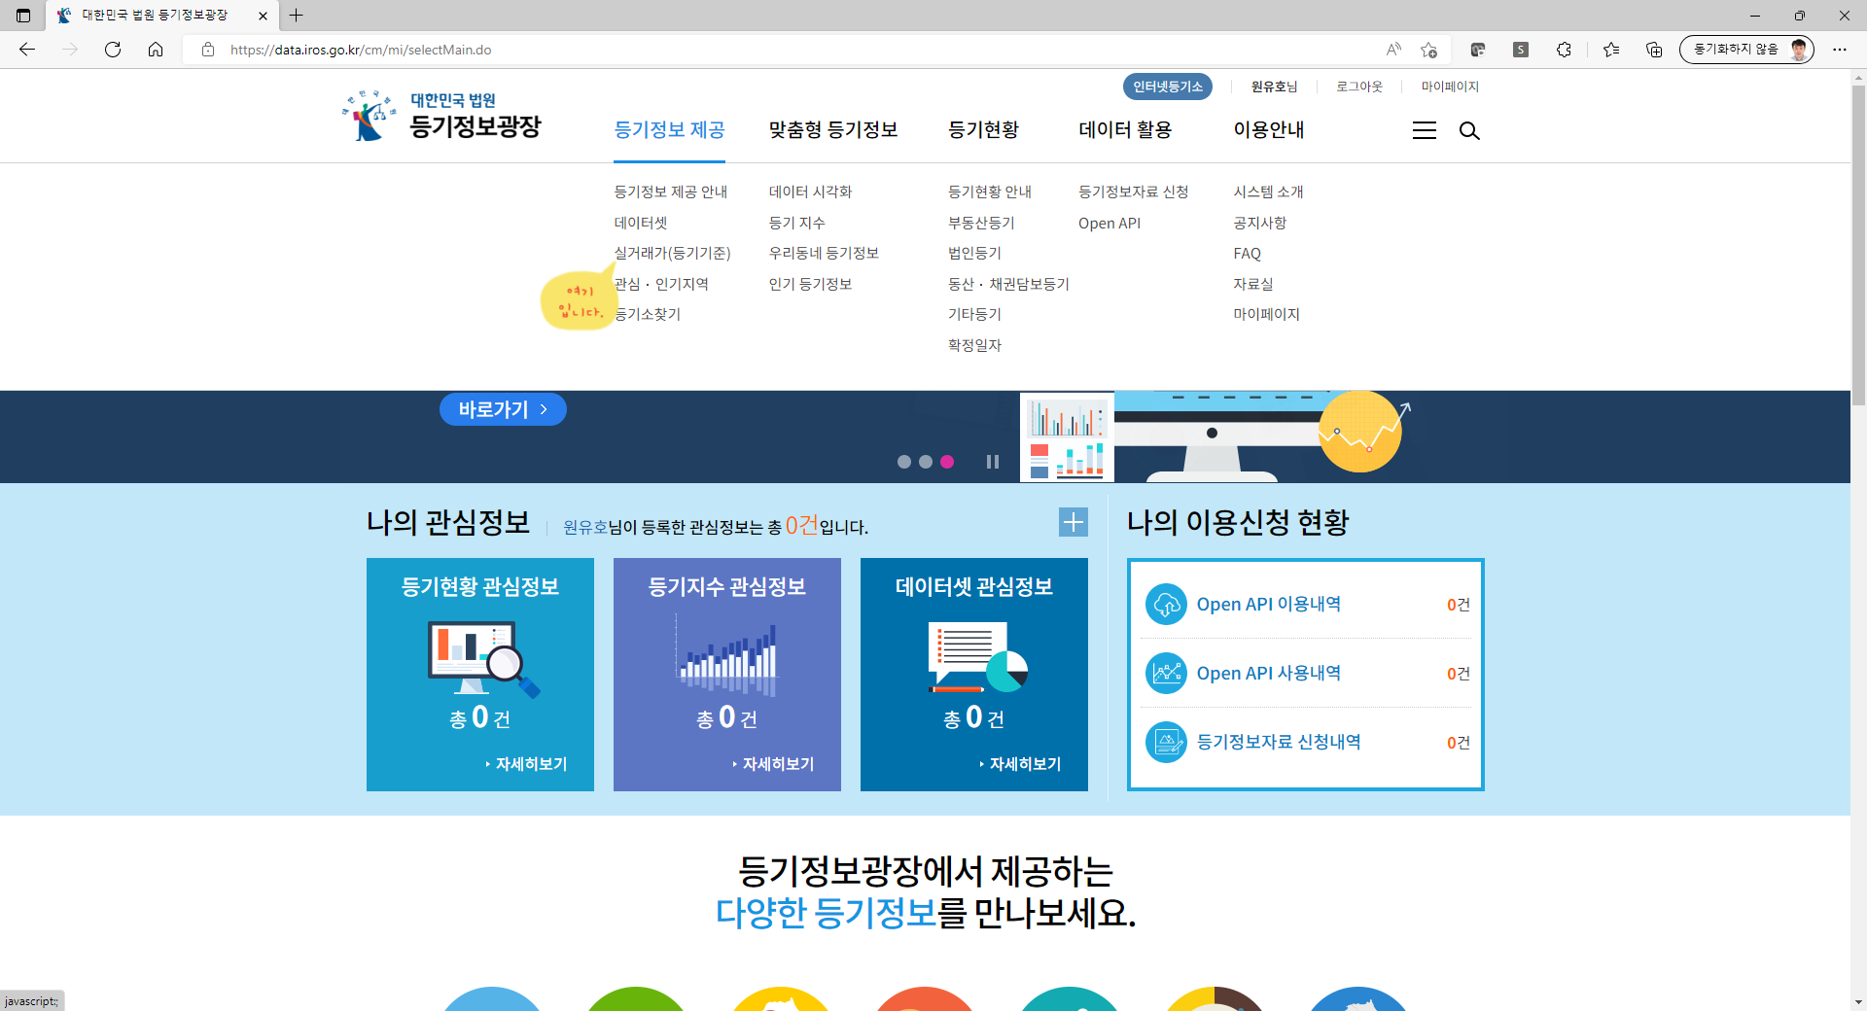Click the page vertical scrollbar thumb

1858,243
